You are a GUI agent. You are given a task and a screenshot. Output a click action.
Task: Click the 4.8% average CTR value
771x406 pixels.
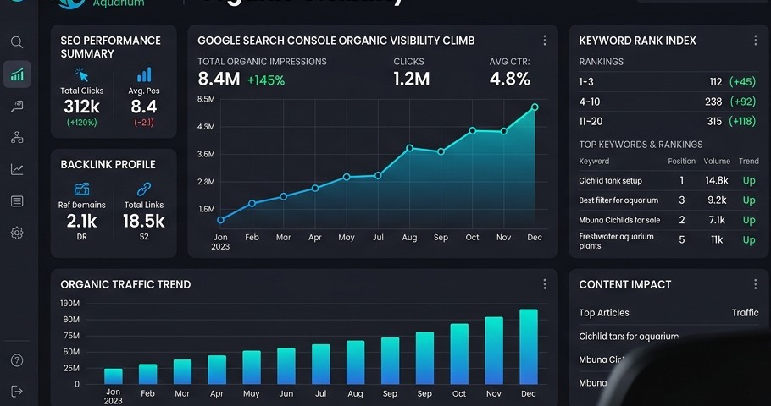tap(510, 79)
